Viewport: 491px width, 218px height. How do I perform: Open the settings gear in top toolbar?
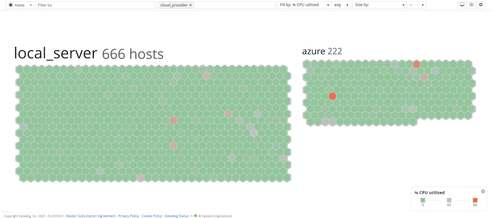click(x=481, y=5)
